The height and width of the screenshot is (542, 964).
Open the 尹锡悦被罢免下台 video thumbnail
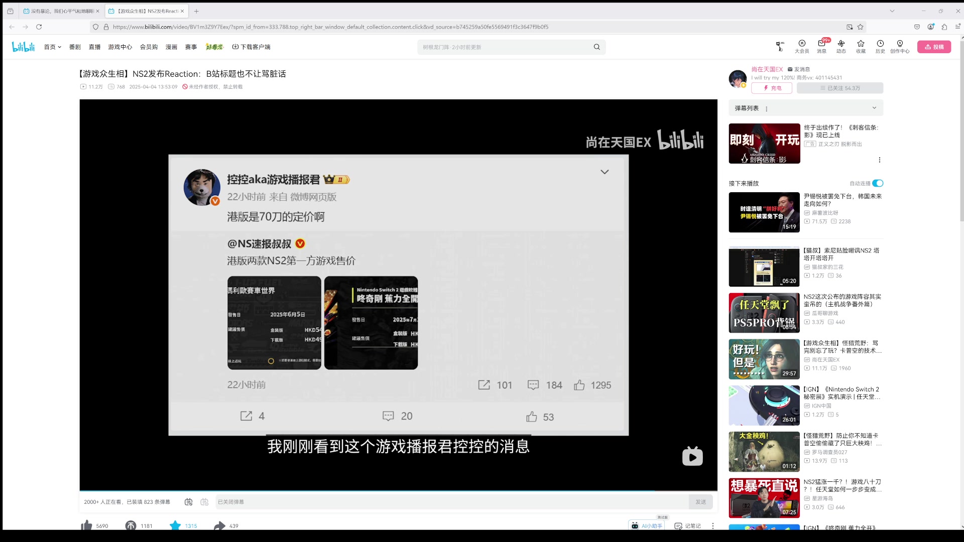coord(764,212)
